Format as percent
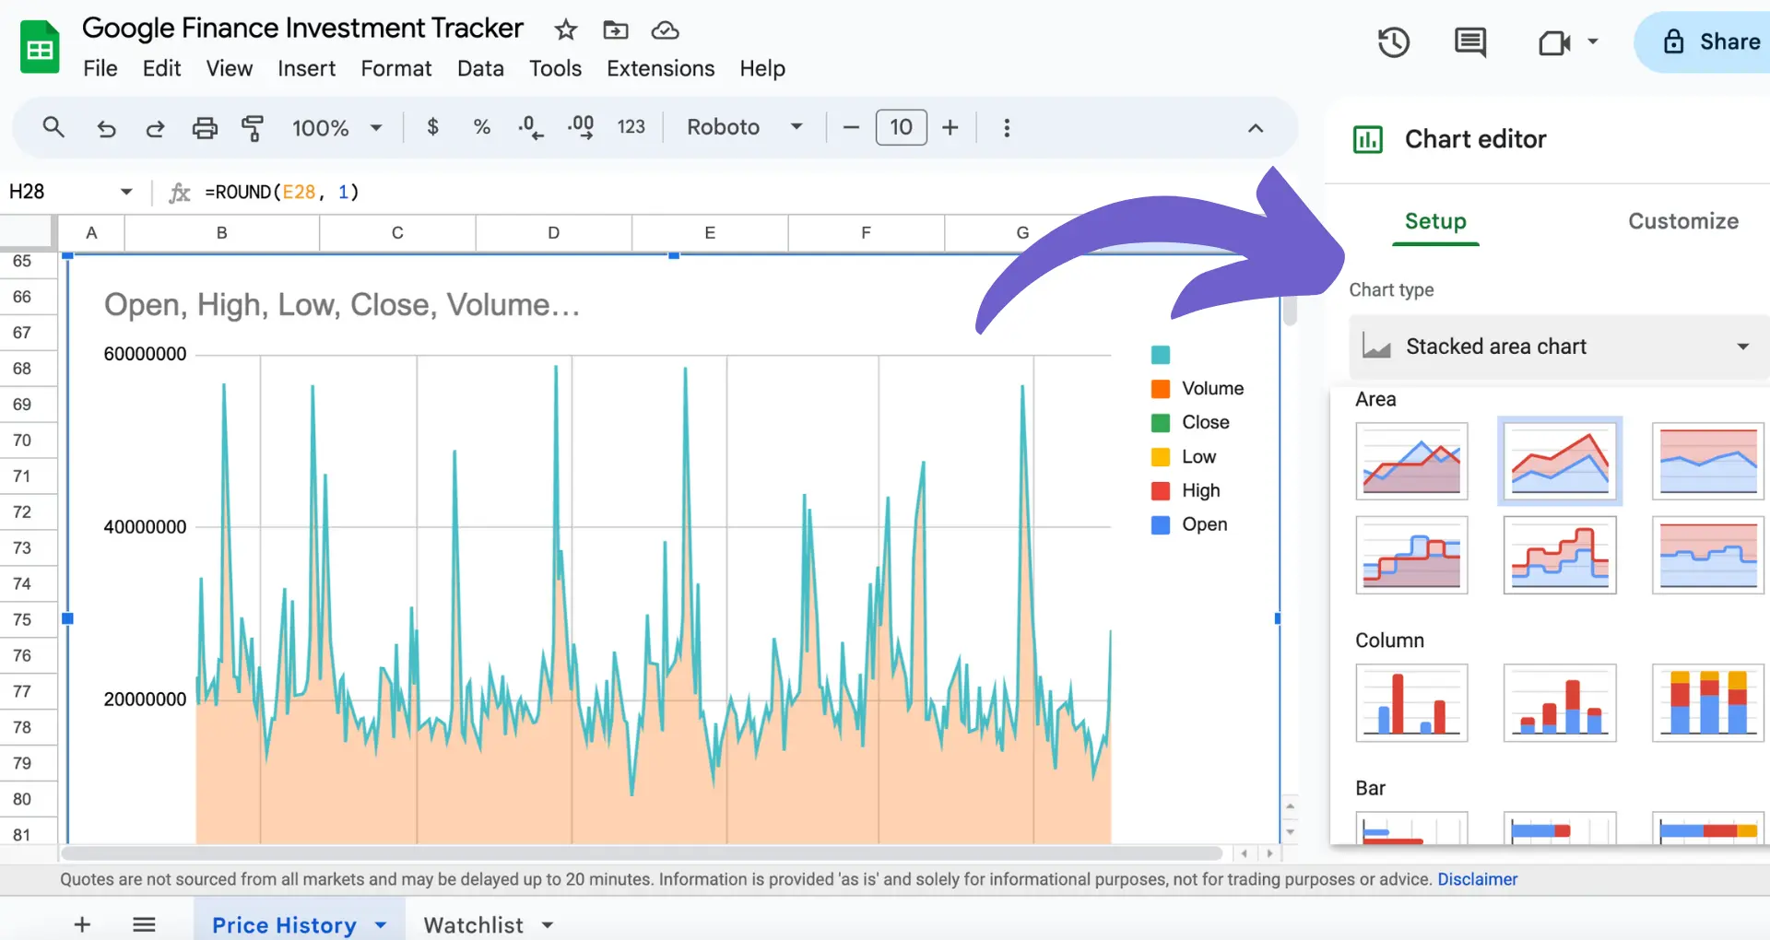This screenshot has height=940, width=1770. [481, 127]
